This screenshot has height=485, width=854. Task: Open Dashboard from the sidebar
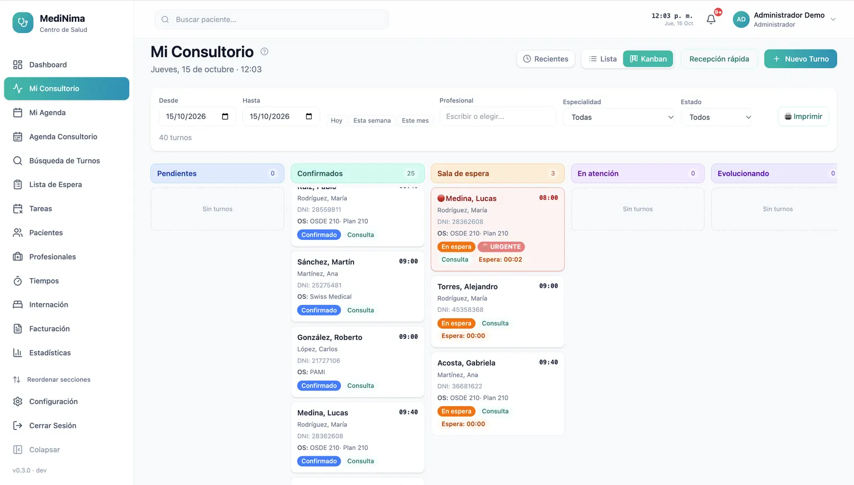[x=67, y=64]
